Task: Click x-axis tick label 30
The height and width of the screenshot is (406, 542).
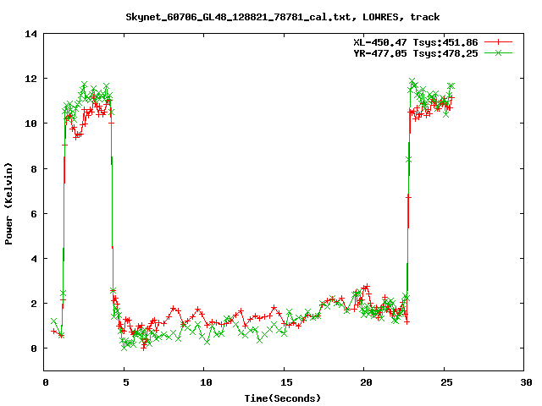Action: [527, 382]
